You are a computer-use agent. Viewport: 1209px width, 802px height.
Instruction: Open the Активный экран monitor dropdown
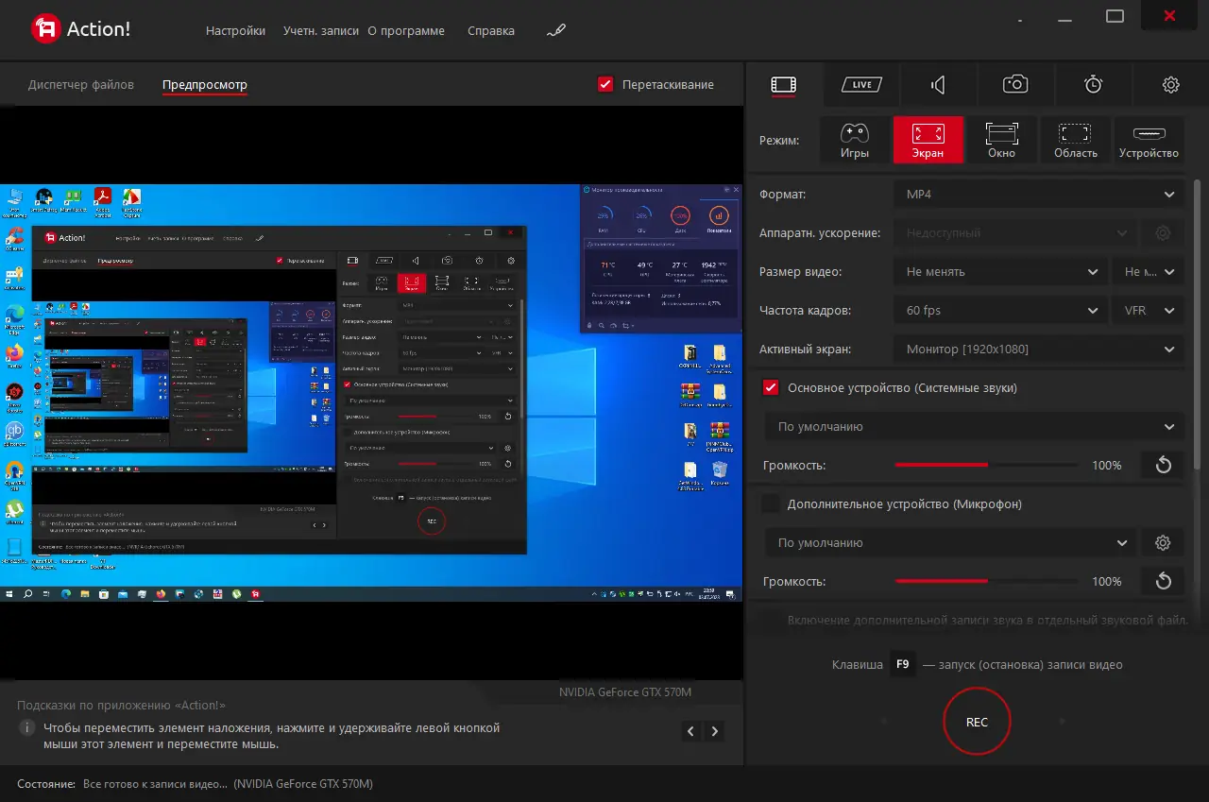[x=1037, y=350]
